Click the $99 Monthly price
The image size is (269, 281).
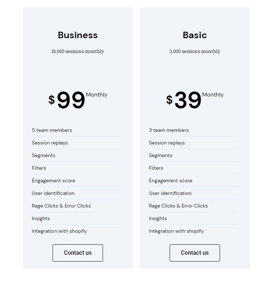click(x=78, y=100)
